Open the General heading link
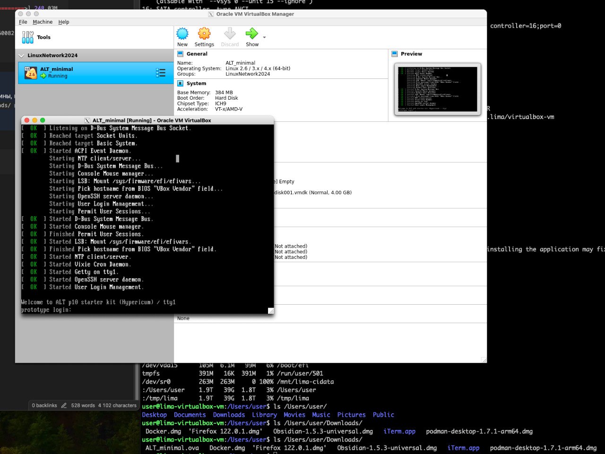Image resolution: width=605 pixels, height=454 pixels. tap(197, 54)
